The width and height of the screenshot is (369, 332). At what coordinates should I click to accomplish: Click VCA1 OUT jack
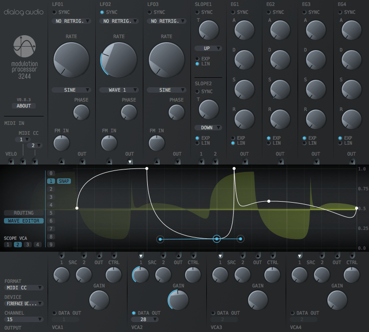pyautogui.click(x=99, y=255)
